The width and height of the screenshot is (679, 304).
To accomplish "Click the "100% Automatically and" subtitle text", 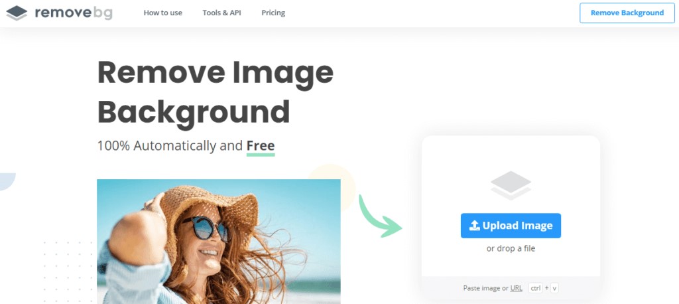I will 170,146.
